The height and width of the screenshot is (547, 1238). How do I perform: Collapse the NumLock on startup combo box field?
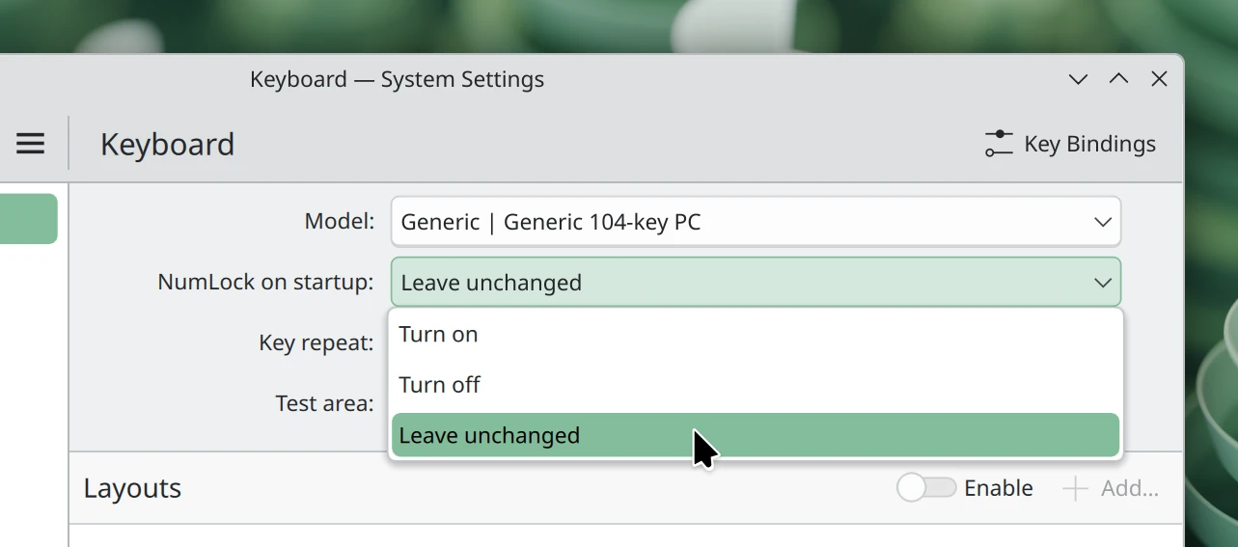[743, 283]
